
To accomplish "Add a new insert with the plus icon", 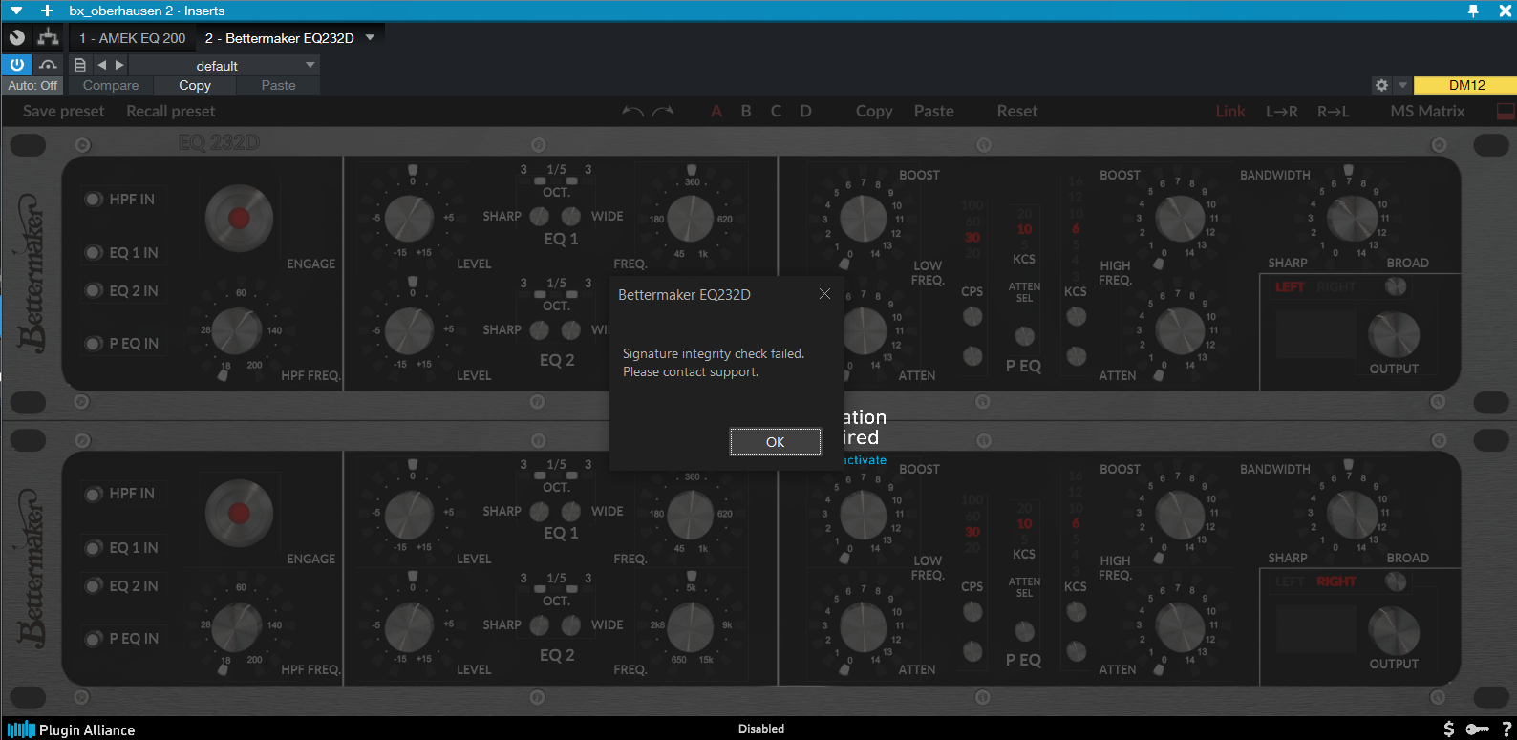I will tap(47, 11).
